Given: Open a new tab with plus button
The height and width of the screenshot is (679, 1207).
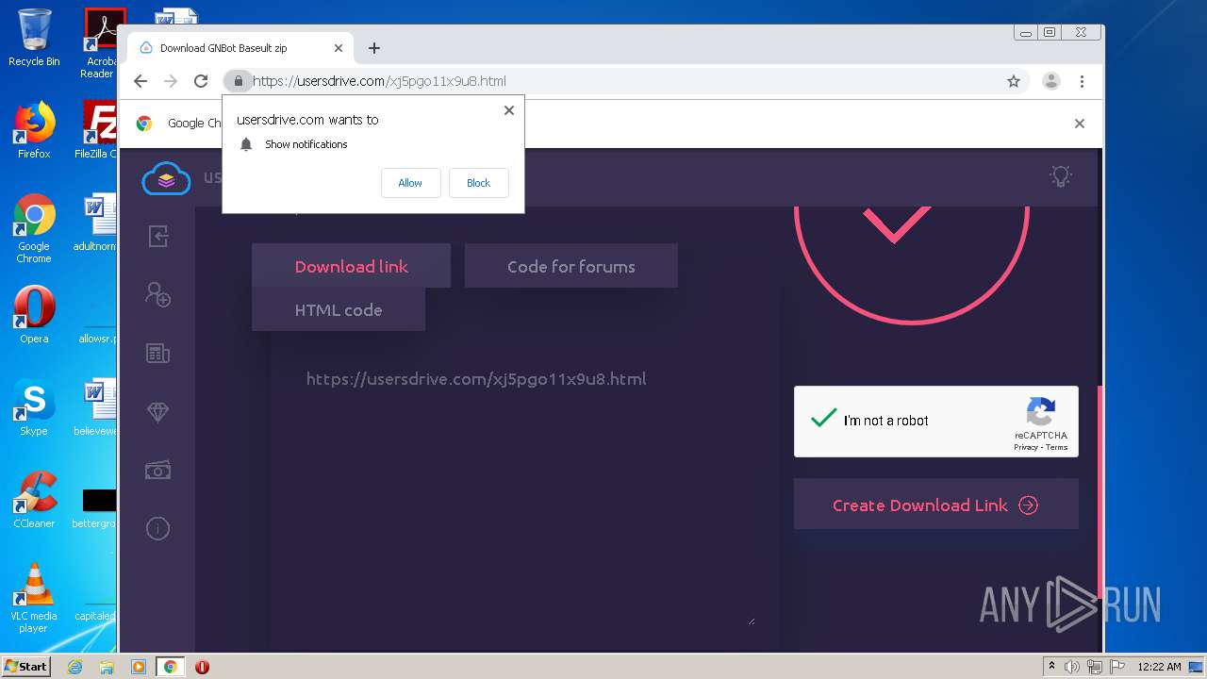Looking at the screenshot, I should click(374, 48).
